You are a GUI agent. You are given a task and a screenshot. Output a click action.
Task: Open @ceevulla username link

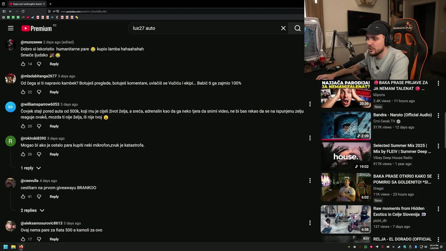(x=30, y=181)
